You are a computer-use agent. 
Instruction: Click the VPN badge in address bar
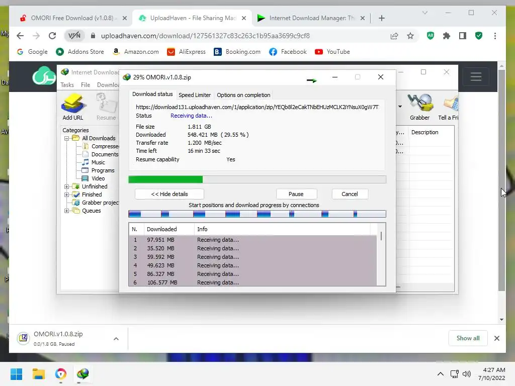click(x=74, y=36)
